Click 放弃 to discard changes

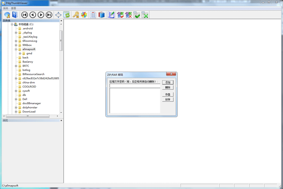coord(168,100)
